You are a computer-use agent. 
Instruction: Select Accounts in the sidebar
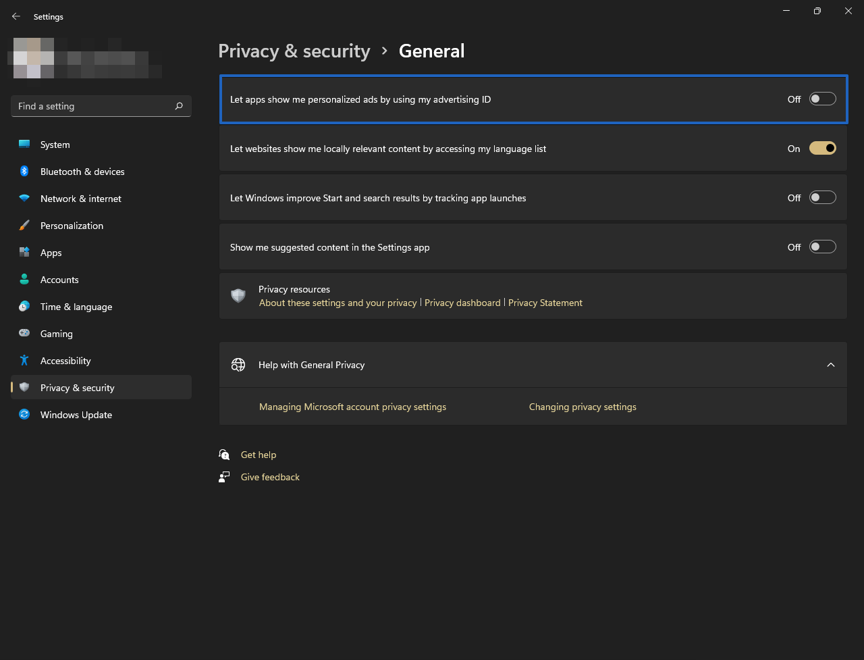tap(101, 280)
